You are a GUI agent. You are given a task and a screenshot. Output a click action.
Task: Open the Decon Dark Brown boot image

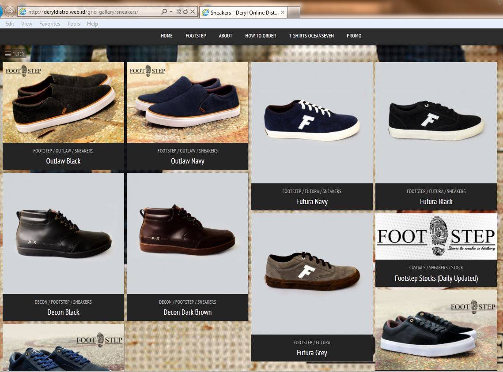coord(187,233)
